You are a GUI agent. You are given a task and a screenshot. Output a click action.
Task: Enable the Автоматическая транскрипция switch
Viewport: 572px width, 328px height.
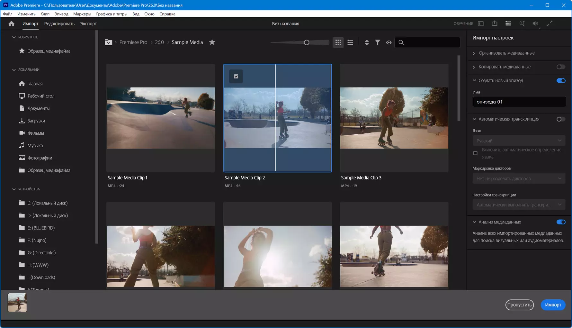click(x=561, y=119)
